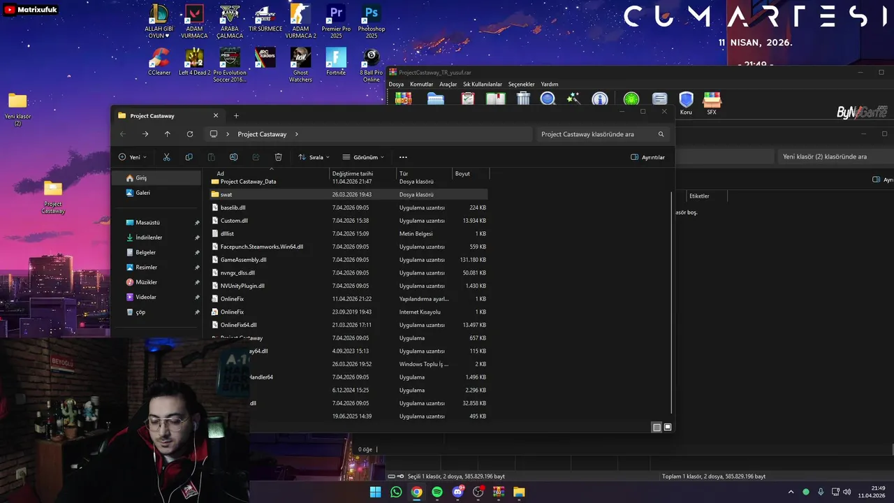894x503 pixels.
Task: Click WinRAR Info icon
Action: [599, 99]
